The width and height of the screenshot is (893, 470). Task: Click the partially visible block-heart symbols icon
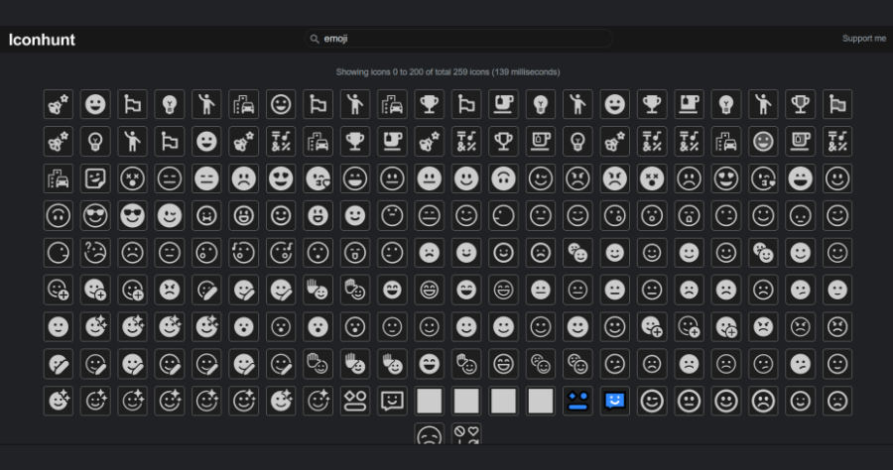(466, 434)
